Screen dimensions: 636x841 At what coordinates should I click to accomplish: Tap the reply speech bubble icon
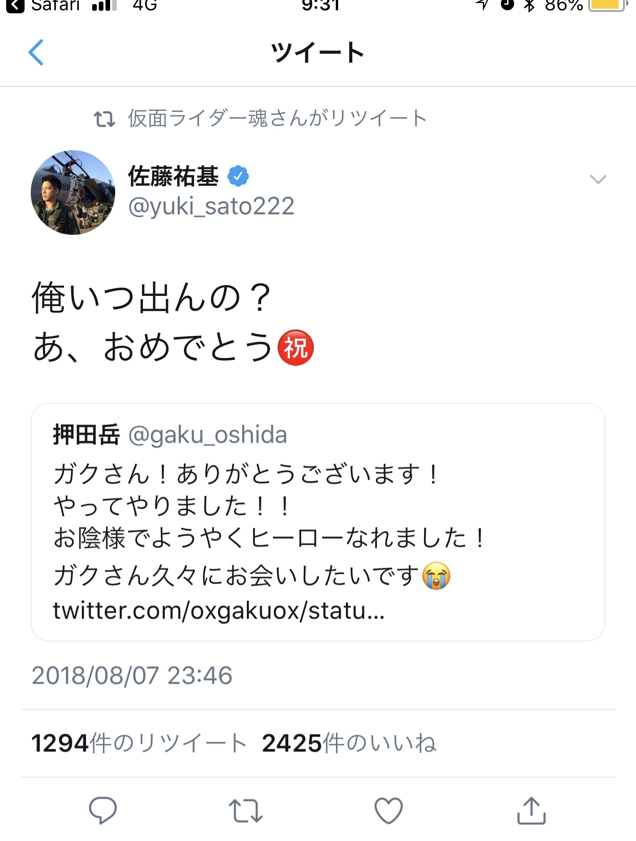click(103, 810)
